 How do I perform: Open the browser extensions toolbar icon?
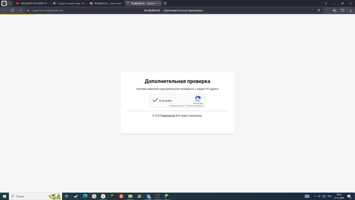pos(343,10)
